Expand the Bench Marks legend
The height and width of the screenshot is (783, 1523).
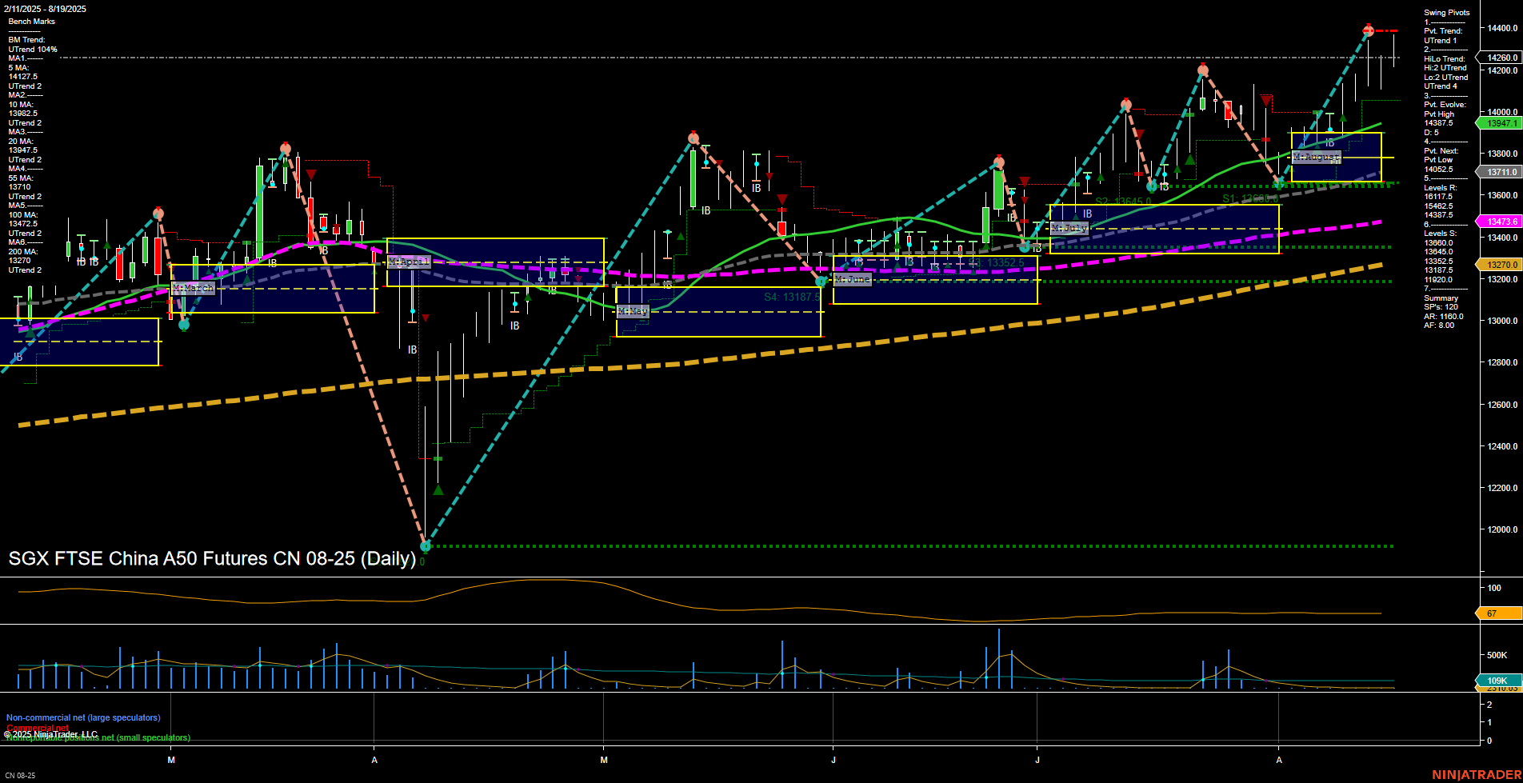pyautogui.click(x=33, y=21)
